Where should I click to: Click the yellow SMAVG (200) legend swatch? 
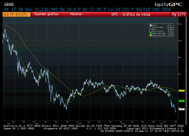click(151, 35)
